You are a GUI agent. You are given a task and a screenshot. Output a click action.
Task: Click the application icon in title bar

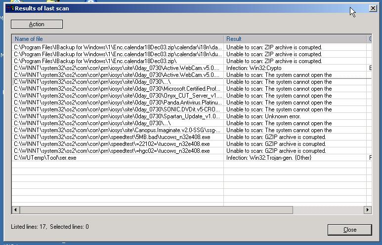[x=9, y=8]
